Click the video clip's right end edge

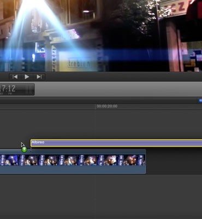pyautogui.click(x=146, y=162)
